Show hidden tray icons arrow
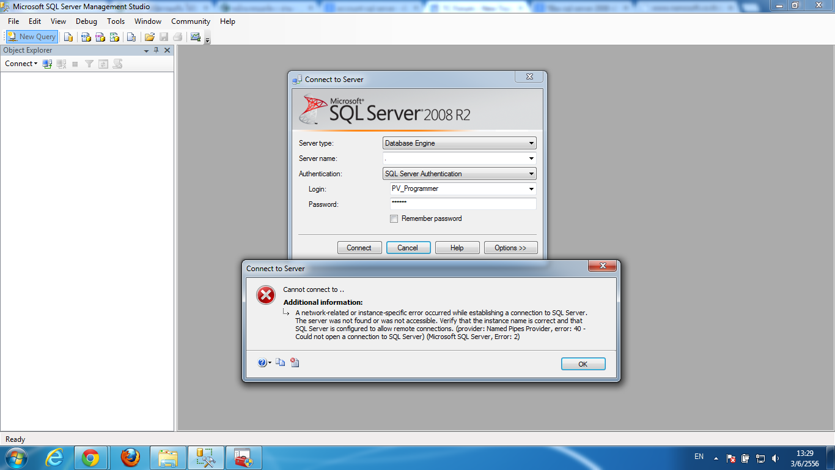Image resolution: width=835 pixels, height=470 pixels. click(716, 458)
